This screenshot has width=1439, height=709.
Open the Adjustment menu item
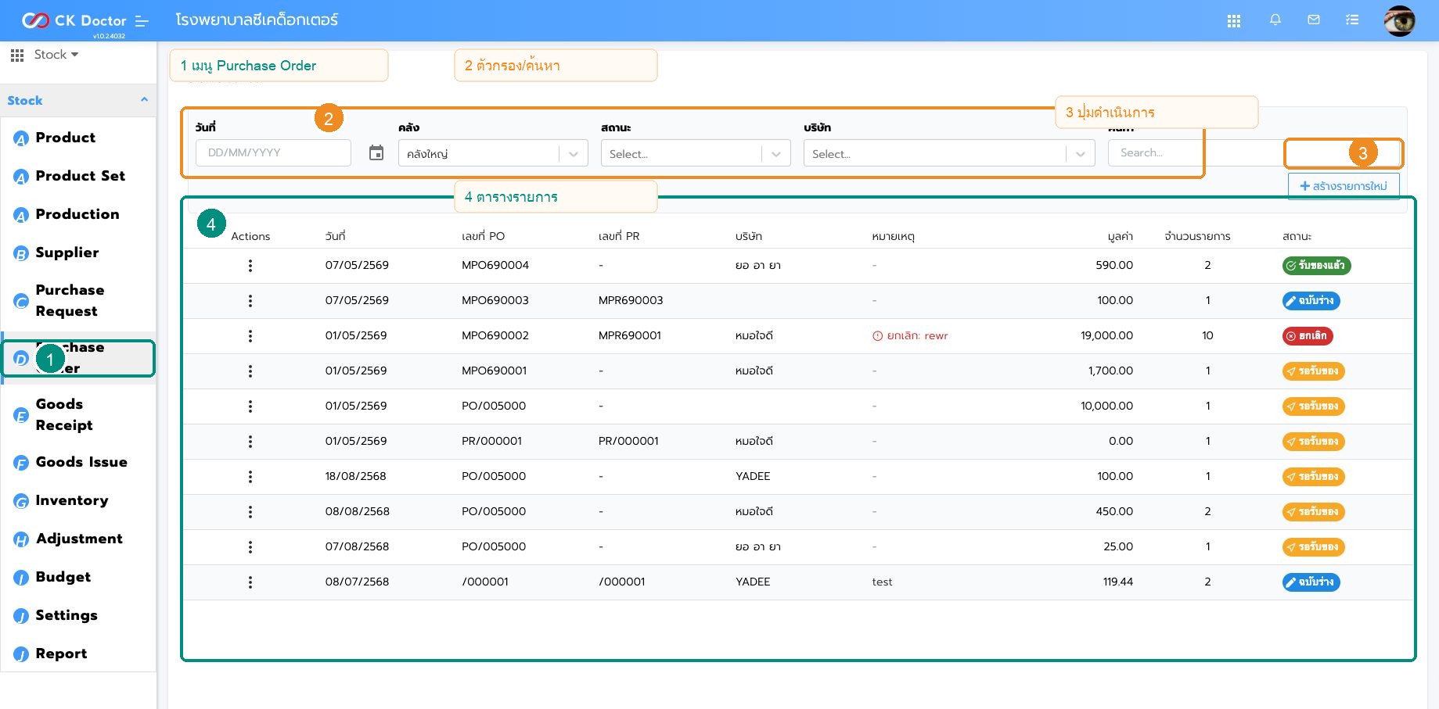pyautogui.click(x=79, y=539)
